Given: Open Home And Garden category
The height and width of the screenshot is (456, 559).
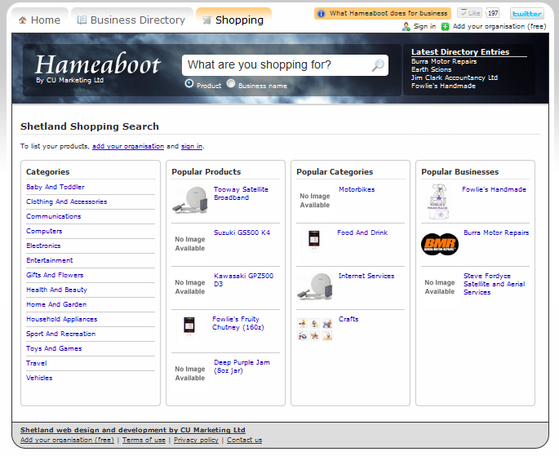Looking at the screenshot, I should [x=56, y=304].
